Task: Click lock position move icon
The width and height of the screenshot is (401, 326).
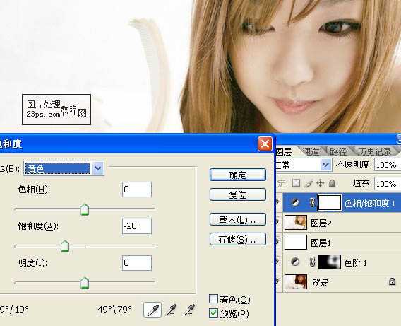Action: [321, 183]
